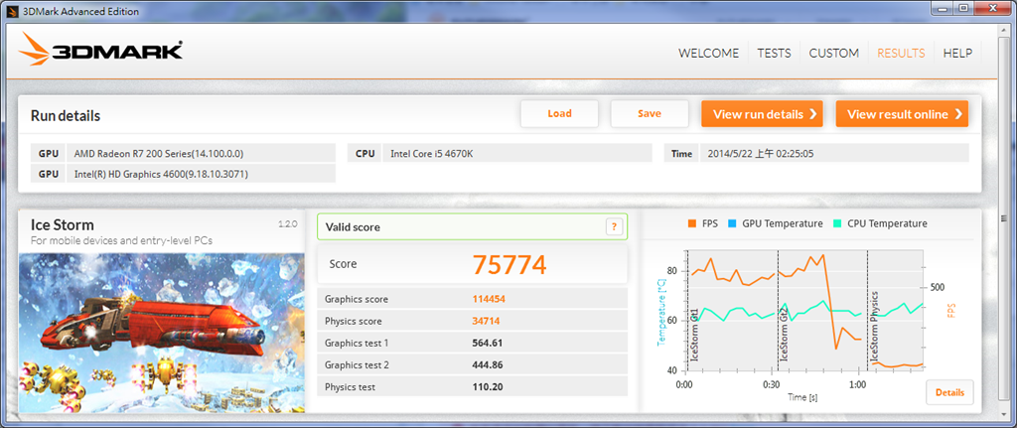Click the question mark help icon beside Valid score
This screenshot has height=428, width=1017.
[x=614, y=227]
